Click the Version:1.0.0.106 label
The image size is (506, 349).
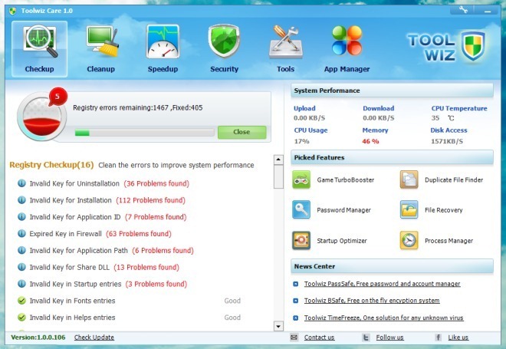pyautogui.click(x=38, y=337)
